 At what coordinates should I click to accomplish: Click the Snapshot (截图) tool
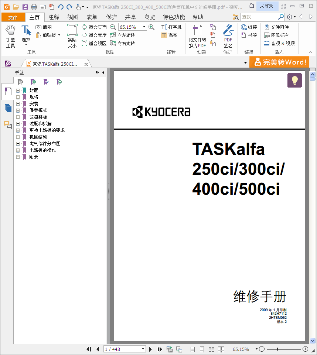click(44, 27)
